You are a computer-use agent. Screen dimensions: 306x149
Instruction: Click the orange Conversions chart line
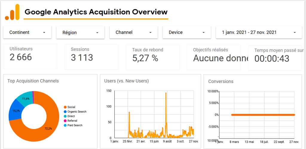coord(263,115)
